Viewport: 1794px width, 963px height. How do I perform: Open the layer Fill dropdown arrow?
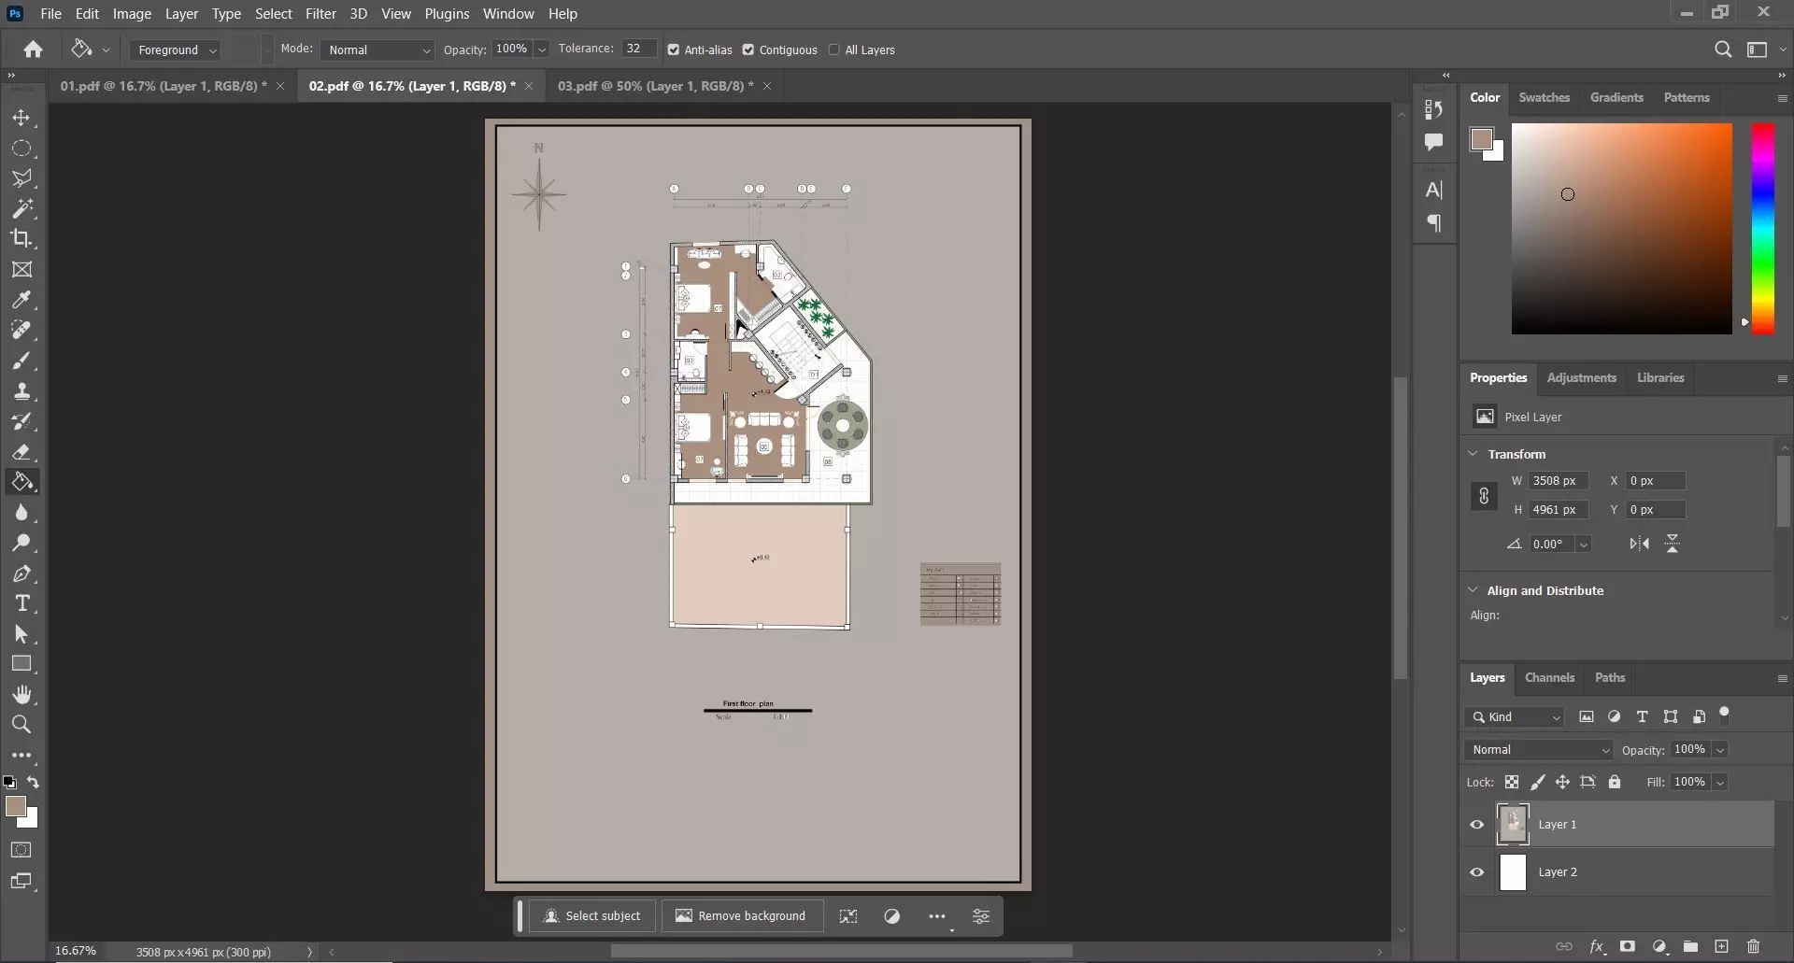(1719, 783)
